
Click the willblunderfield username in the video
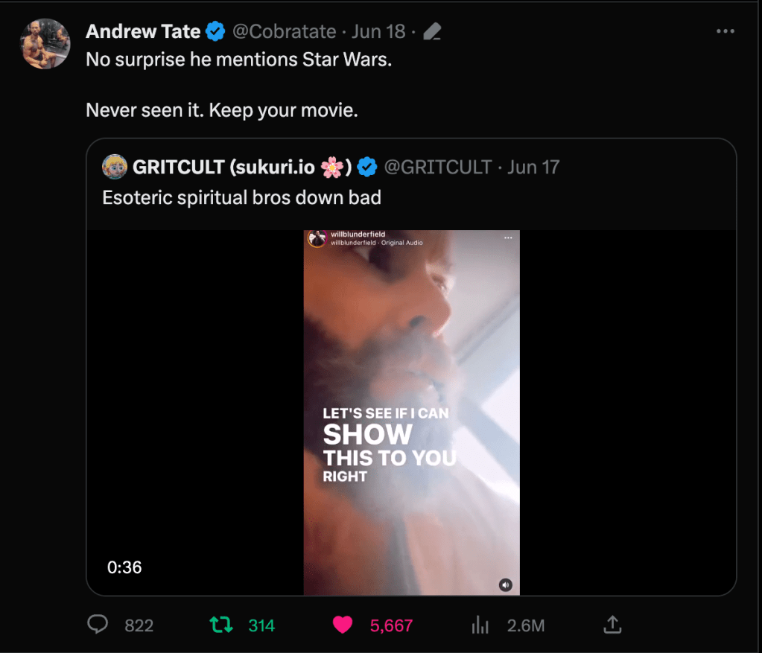click(x=358, y=235)
